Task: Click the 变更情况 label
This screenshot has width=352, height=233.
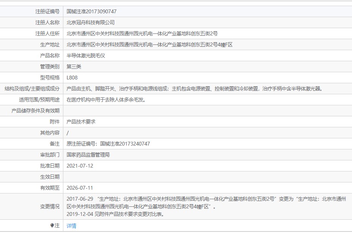Action: point(50,206)
